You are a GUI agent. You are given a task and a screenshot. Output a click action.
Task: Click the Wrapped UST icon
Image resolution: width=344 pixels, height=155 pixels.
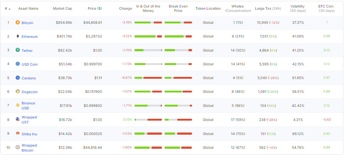pyautogui.click(x=18, y=120)
